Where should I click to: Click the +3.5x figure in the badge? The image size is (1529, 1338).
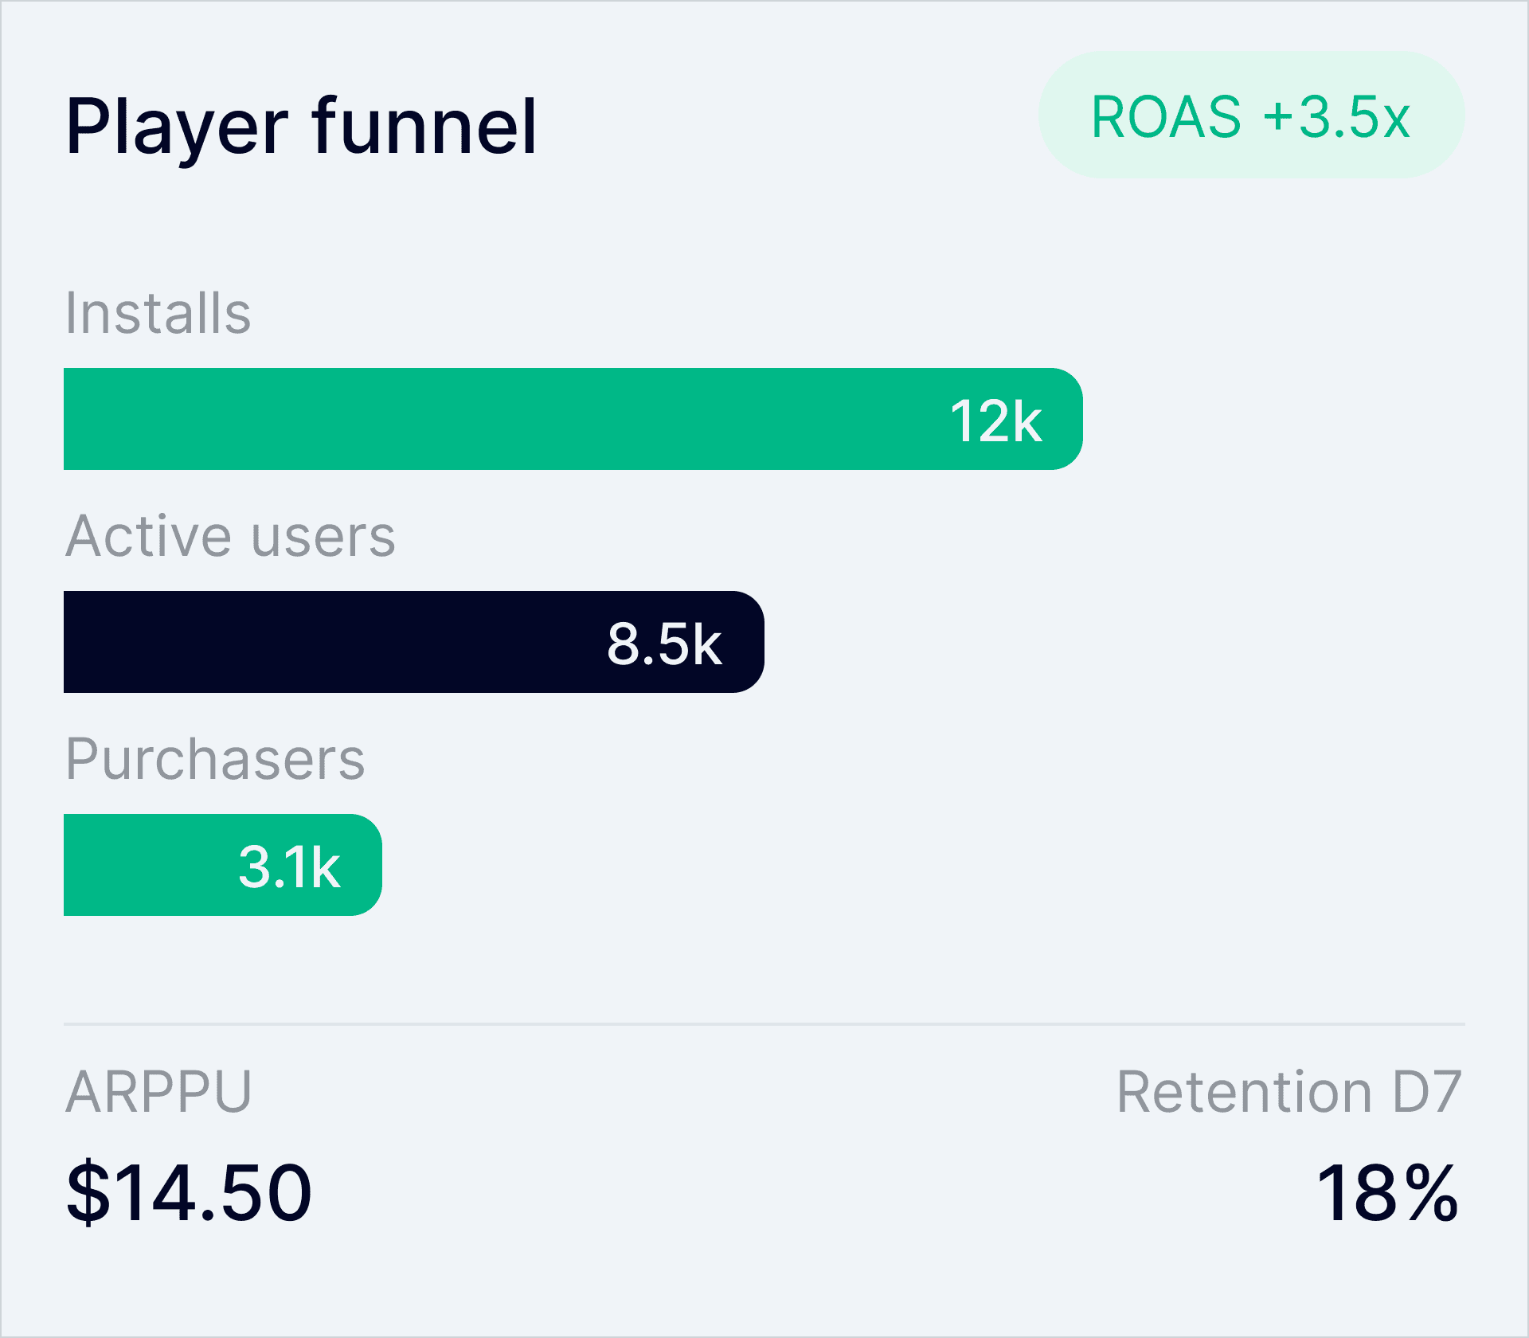pos(1336,117)
